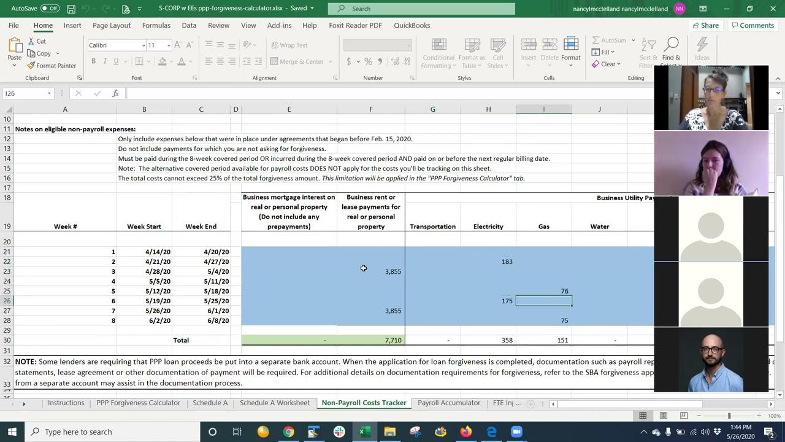
Task: Switch to the Insert ribbon tab
Action: tap(72, 25)
